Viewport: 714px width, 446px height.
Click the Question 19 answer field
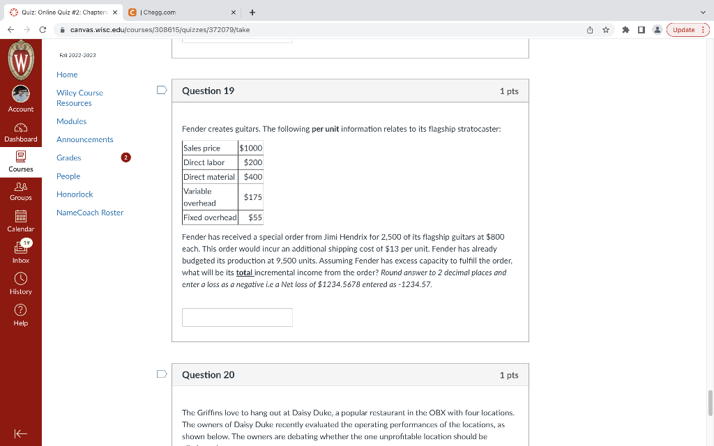[x=237, y=317]
